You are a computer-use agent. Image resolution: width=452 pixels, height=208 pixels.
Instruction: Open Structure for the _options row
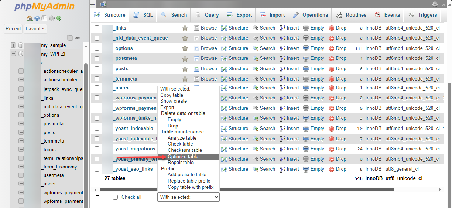click(x=234, y=48)
